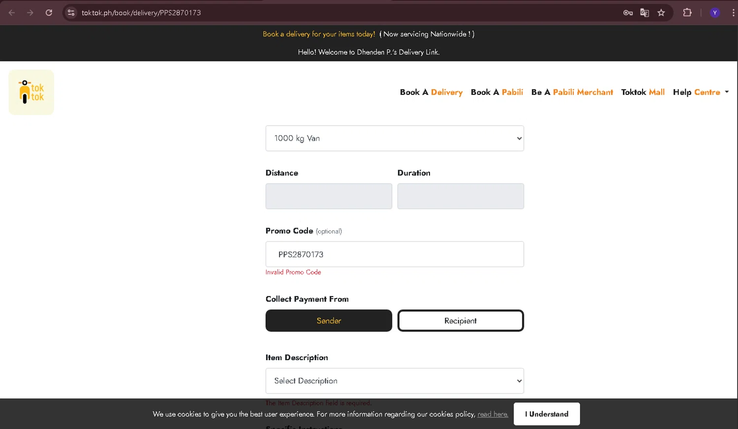Click the password manager key icon
Viewport: 738px width, 429px height.
pos(628,13)
